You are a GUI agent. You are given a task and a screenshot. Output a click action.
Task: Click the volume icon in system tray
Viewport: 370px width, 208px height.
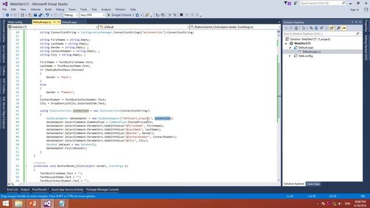tap(340, 203)
